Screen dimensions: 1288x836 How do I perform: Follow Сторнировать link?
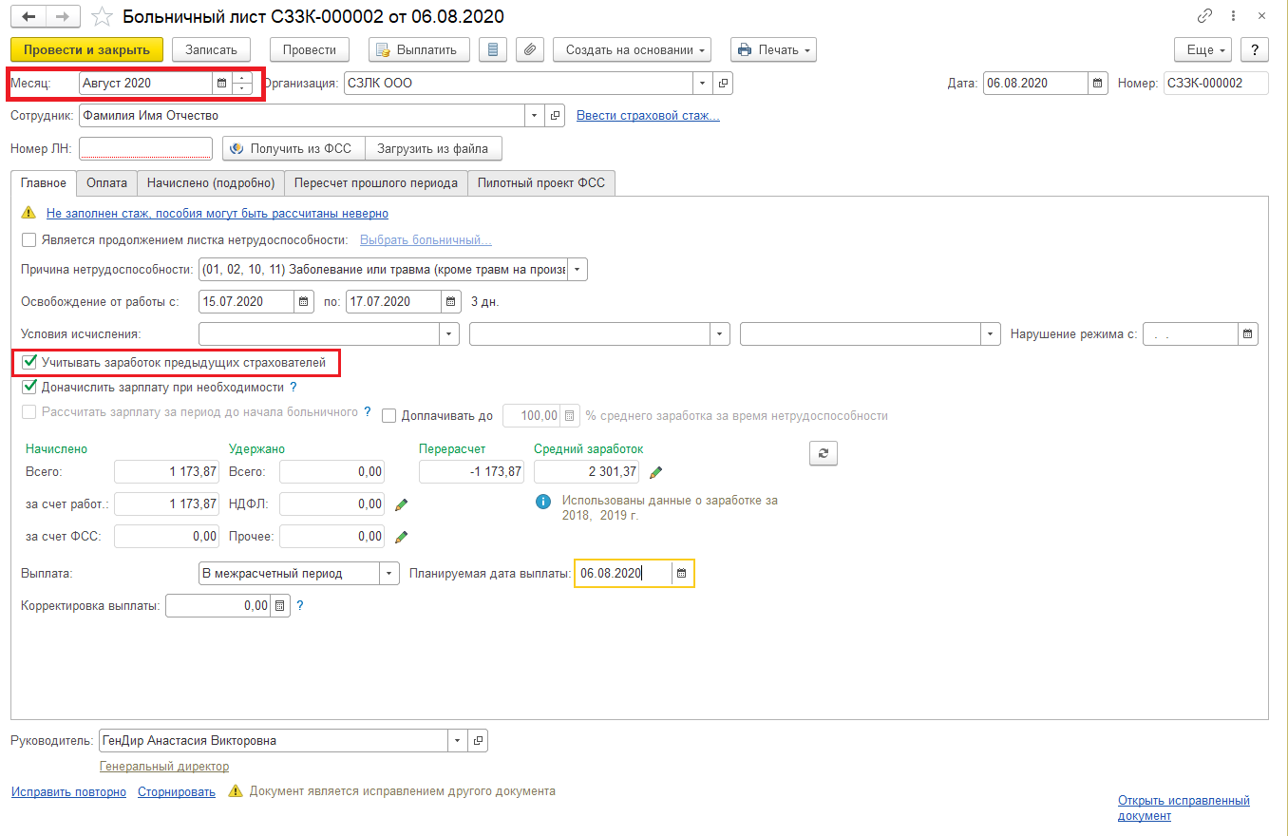pos(177,792)
